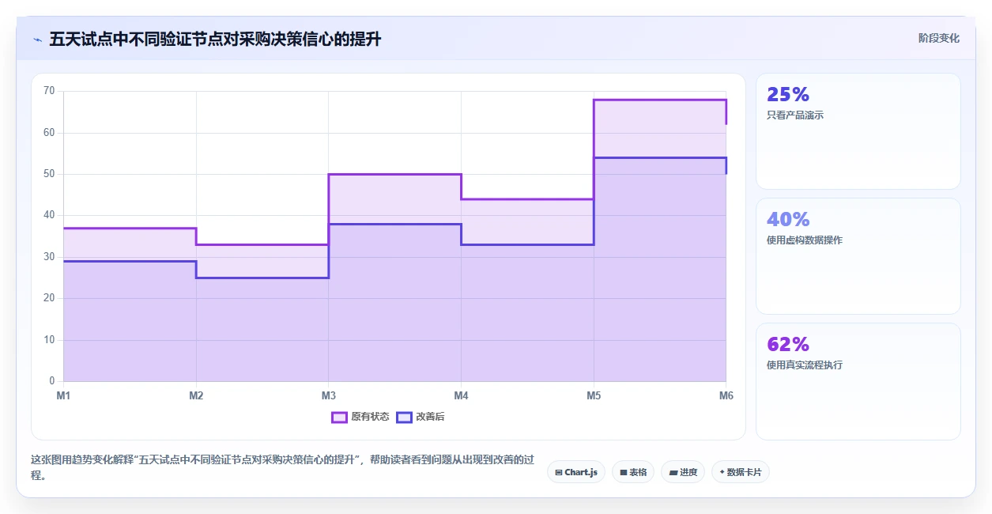
Task: Select the 进度 tag pill
Action: click(683, 472)
